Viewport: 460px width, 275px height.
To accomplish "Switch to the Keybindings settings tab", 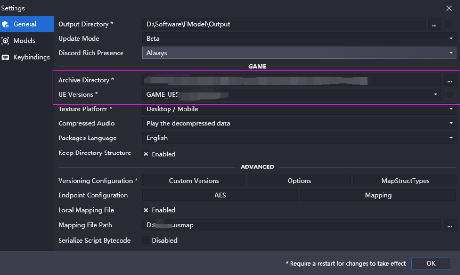I will [x=27, y=57].
